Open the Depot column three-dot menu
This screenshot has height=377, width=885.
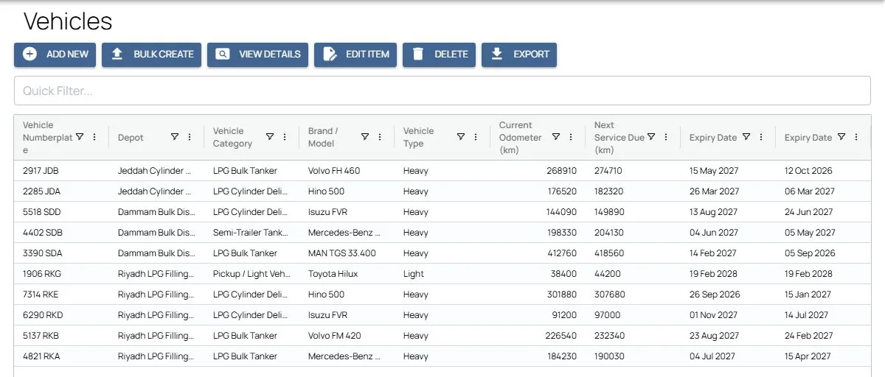coord(190,137)
